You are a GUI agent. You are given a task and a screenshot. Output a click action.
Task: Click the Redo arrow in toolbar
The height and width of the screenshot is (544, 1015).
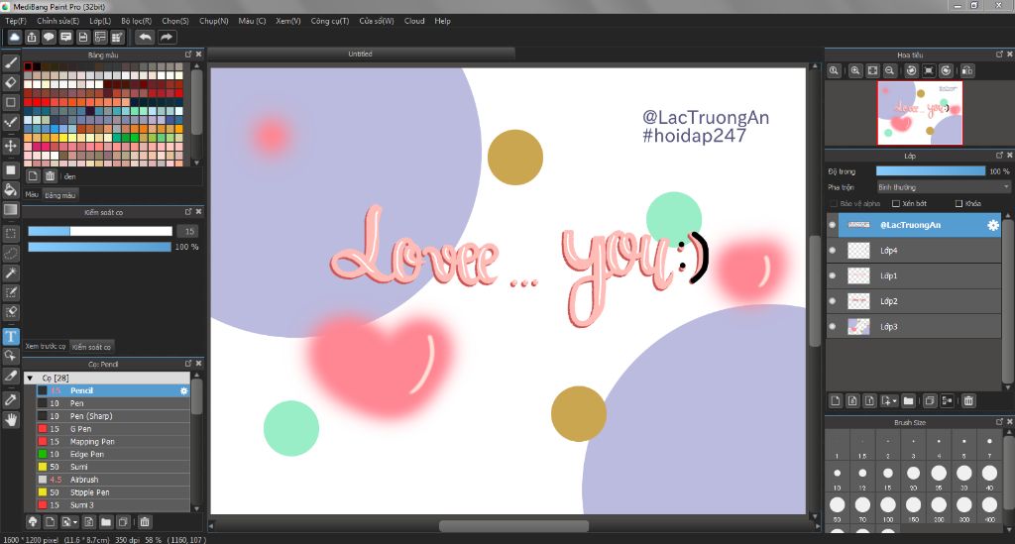167,37
